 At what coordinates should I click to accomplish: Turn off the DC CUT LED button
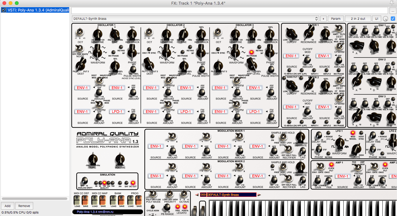[x=133, y=183]
